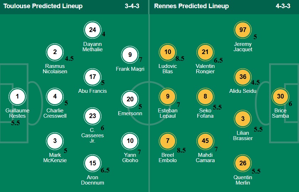
Task: Select Jeremy Jacquet's number 97 badge
Action: coord(243,30)
